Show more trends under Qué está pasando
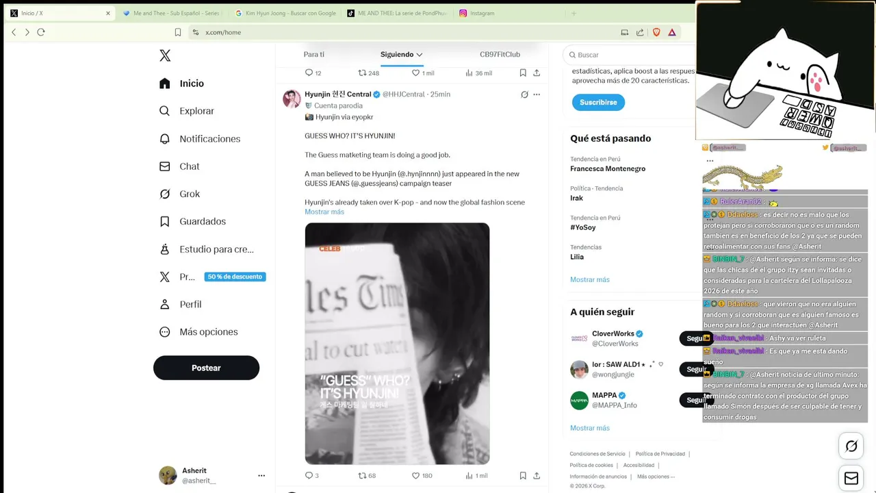 click(x=589, y=279)
